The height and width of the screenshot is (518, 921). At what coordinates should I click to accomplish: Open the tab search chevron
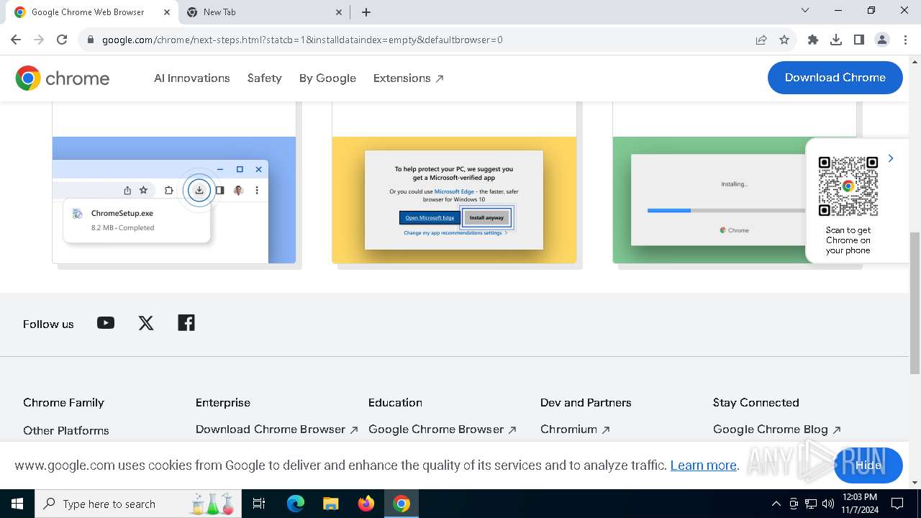pyautogui.click(x=805, y=11)
